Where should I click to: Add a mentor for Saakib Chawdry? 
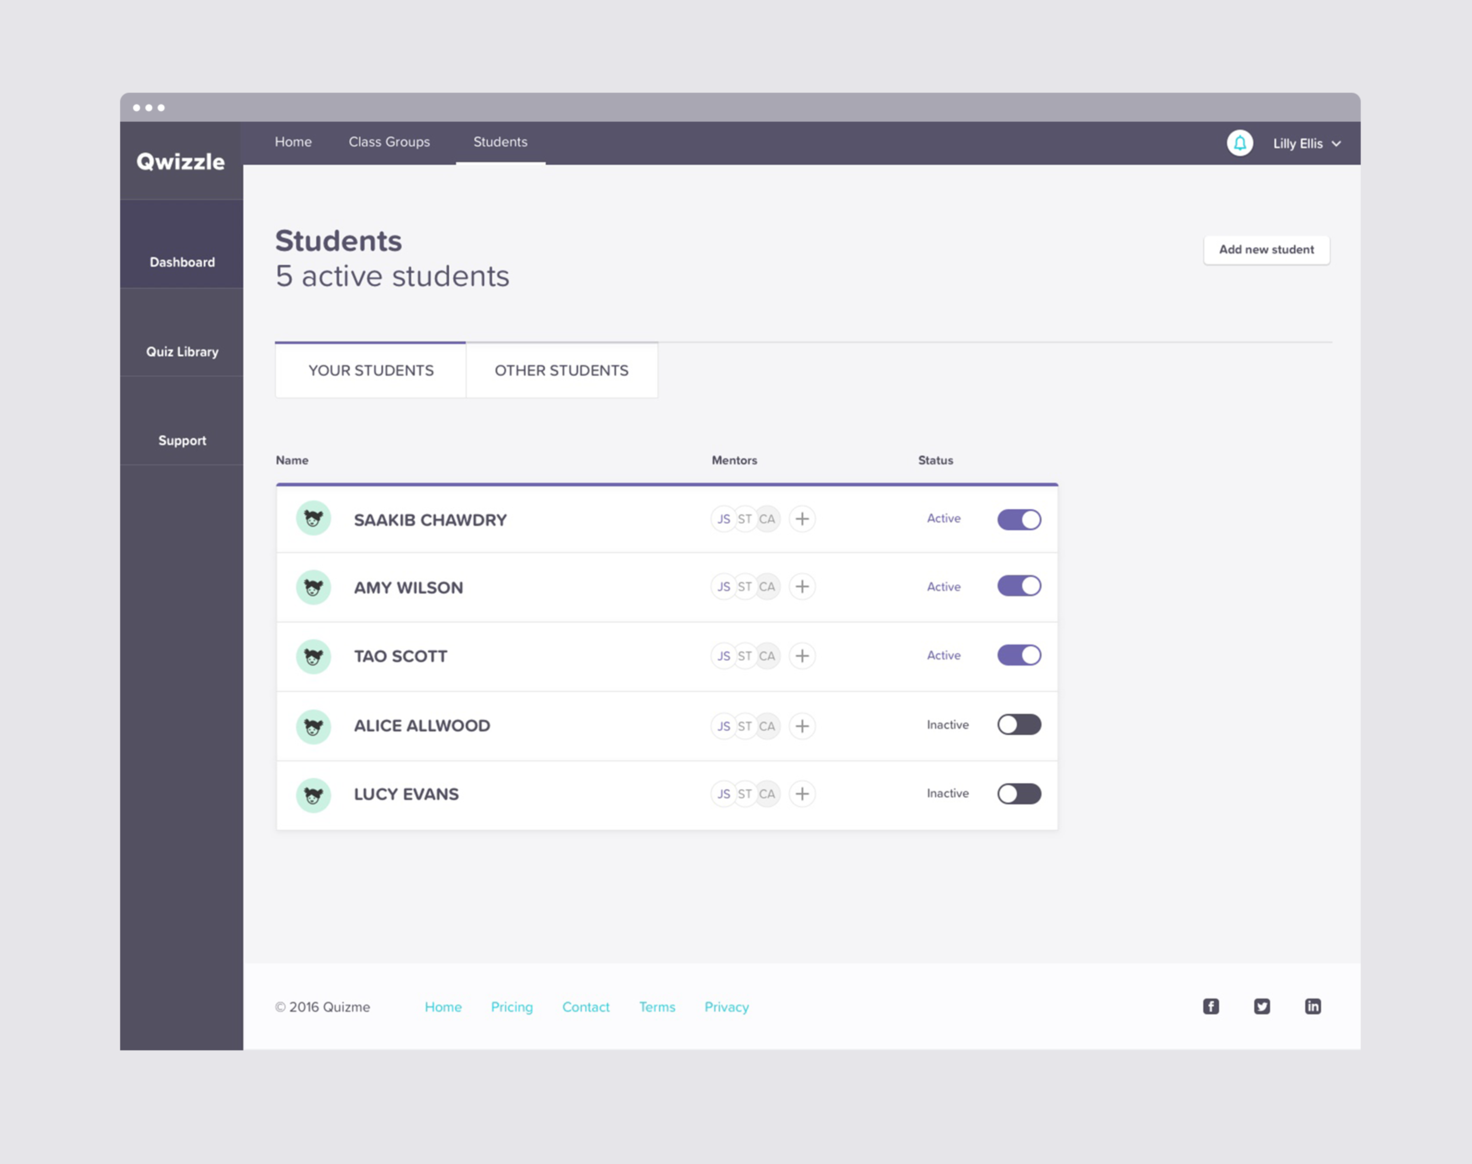click(802, 519)
